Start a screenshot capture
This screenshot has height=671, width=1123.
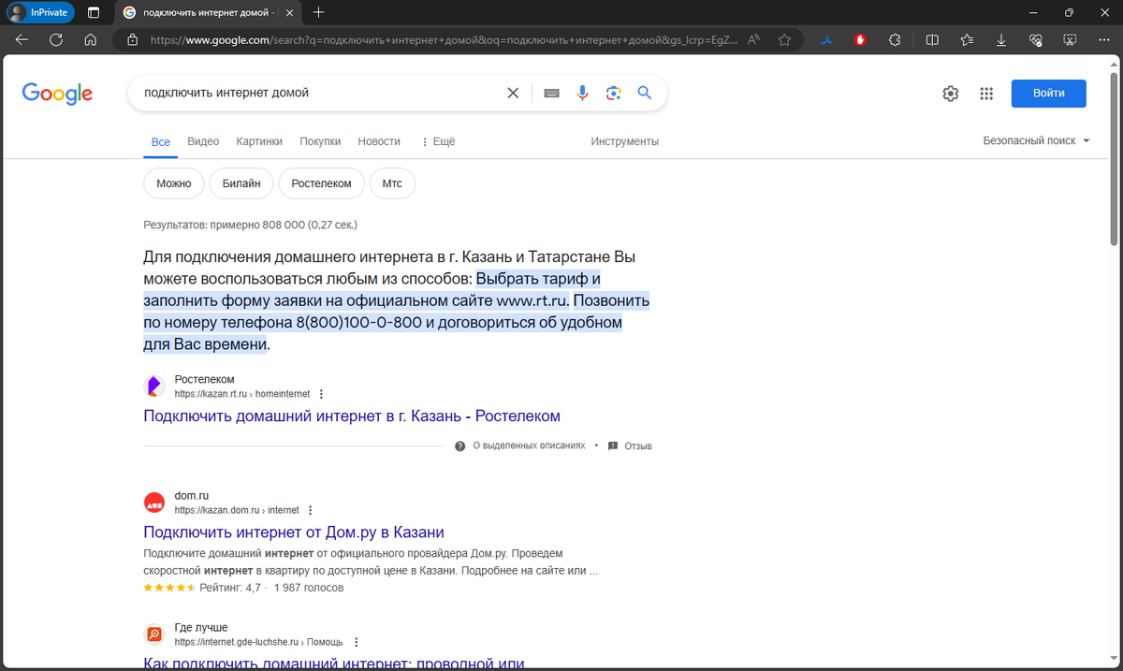(1070, 40)
